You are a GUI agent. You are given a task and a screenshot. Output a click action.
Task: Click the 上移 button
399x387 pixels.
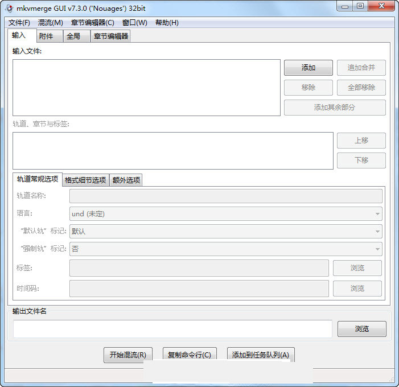pyautogui.click(x=361, y=141)
